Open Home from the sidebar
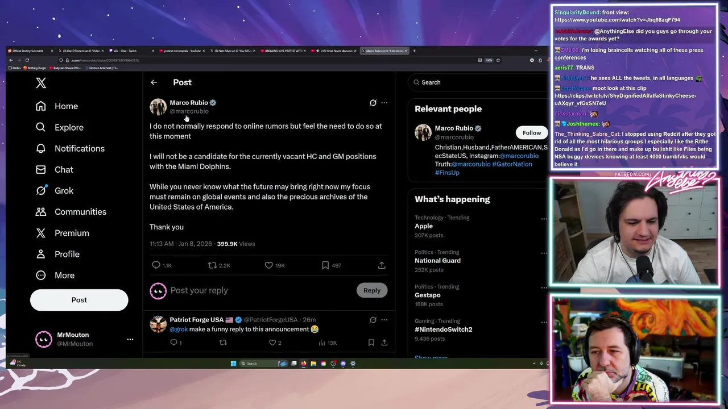This screenshot has width=728, height=409. point(57,106)
